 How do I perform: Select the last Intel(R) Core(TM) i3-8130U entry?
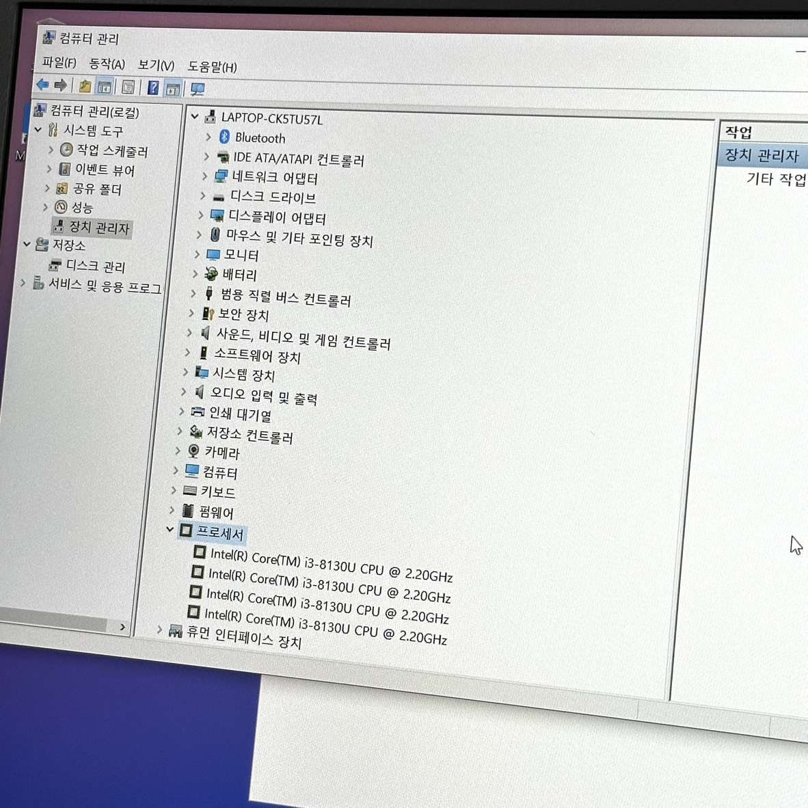point(325,626)
